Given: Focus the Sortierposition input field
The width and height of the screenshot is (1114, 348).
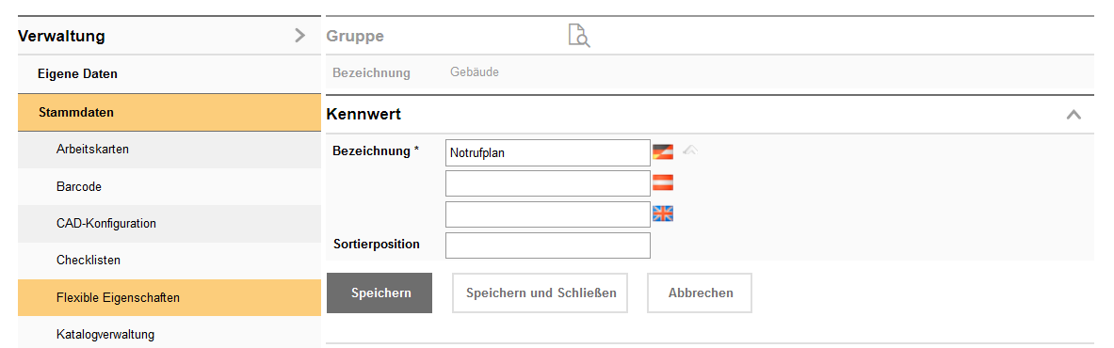Looking at the screenshot, I should 548,245.
